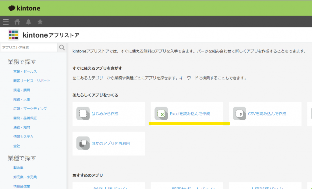Open the ほかのアプリを再利用 link
Viewport: 312px width, 189px height.
[x=111, y=143]
